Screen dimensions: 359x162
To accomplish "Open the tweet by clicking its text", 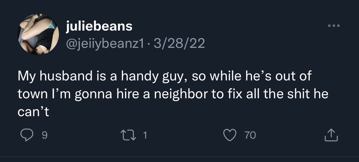I will tap(173, 94).
